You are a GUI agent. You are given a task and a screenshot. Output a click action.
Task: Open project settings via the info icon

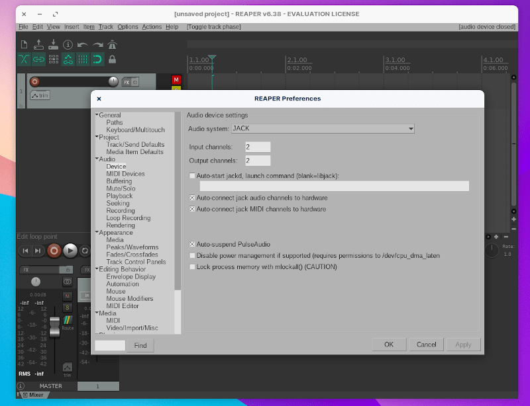click(68, 44)
